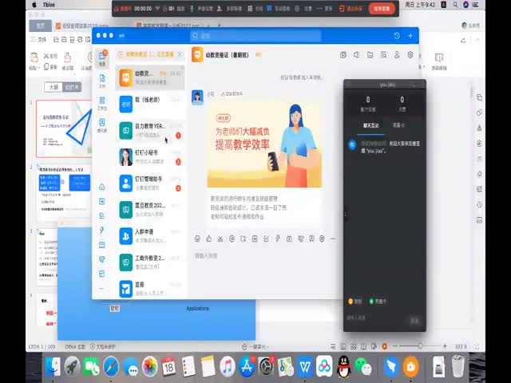
Task: Click the 更多 item in live toolbar
Action: [x=324, y=9]
